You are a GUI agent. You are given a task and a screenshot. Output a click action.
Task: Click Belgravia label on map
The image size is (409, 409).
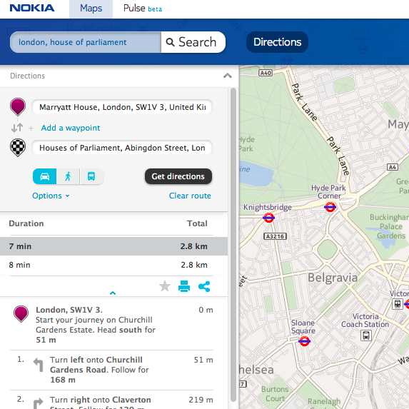click(333, 278)
